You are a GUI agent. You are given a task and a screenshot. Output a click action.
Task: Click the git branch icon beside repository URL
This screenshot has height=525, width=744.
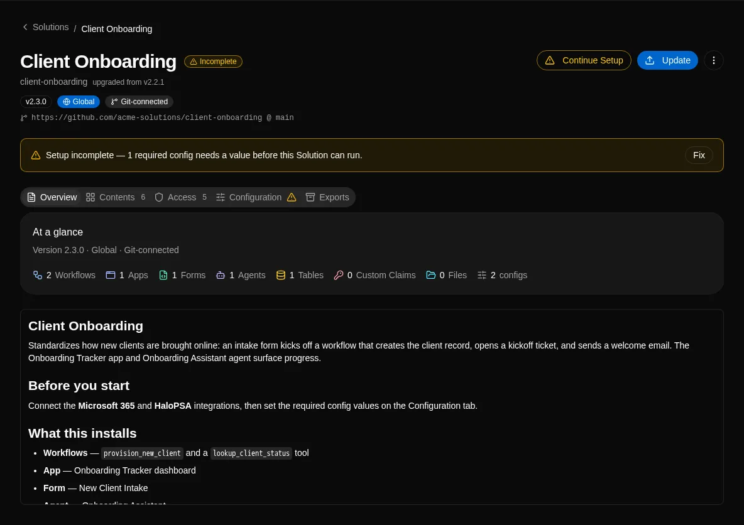point(24,117)
